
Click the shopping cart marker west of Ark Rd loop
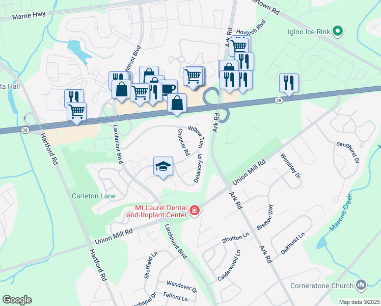(193, 77)
